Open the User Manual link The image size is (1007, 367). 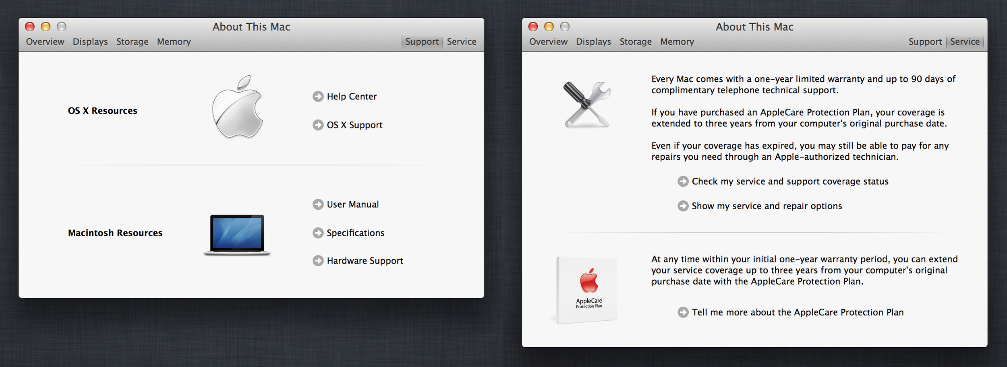[353, 204]
